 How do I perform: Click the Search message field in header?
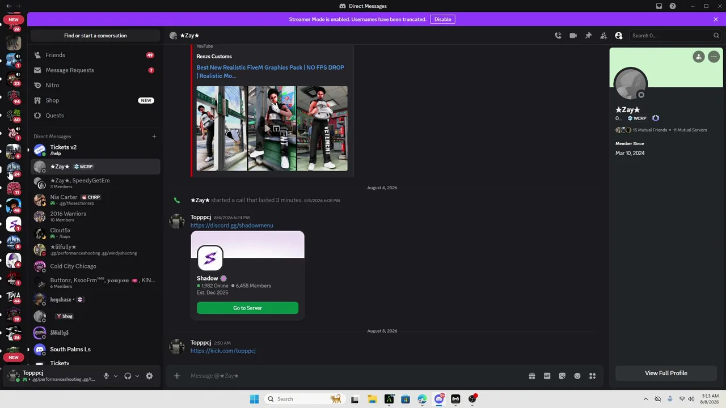[x=676, y=36]
